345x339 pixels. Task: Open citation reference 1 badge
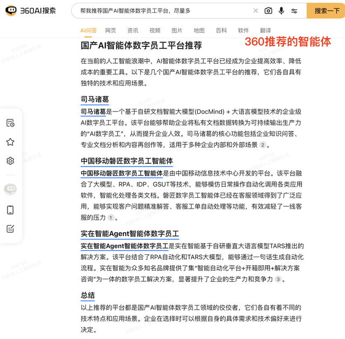pyautogui.click(x=111, y=218)
